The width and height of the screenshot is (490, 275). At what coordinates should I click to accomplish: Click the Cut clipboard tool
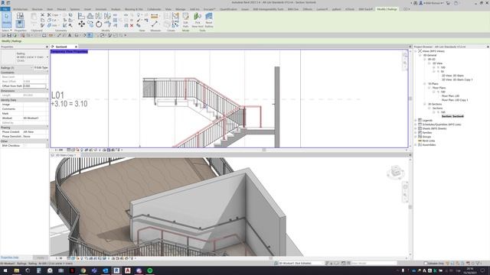point(43,15)
